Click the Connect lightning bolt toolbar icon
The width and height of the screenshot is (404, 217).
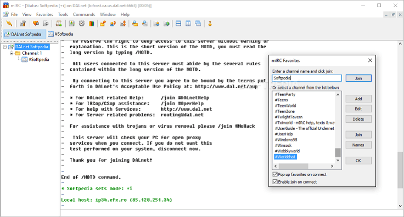point(9,24)
